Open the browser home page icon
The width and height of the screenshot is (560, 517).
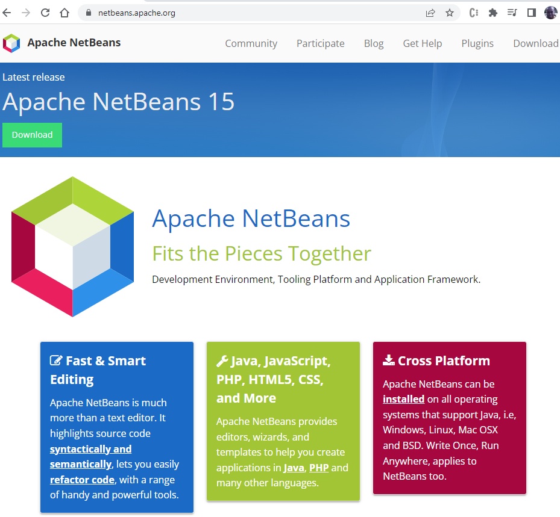[x=64, y=13]
